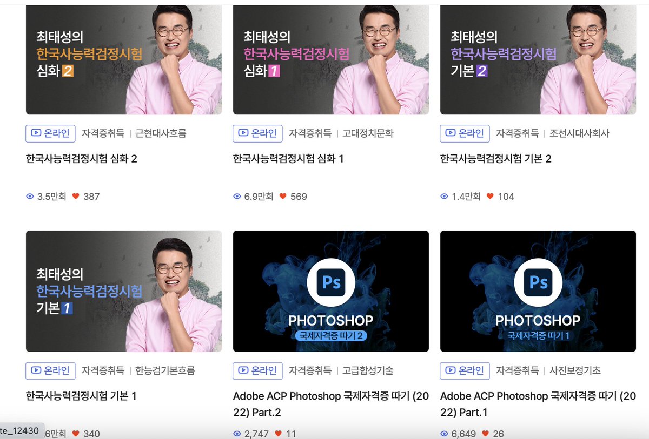The image size is (649, 439).
Task: Open the title link 한국사능력검정시험 기본 1
Action: (81, 396)
